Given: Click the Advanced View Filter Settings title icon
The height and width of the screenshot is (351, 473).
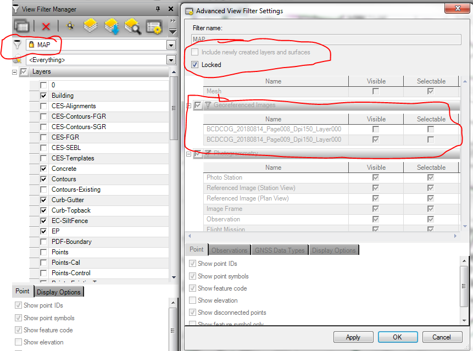Looking at the screenshot, I should [x=189, y=11].
